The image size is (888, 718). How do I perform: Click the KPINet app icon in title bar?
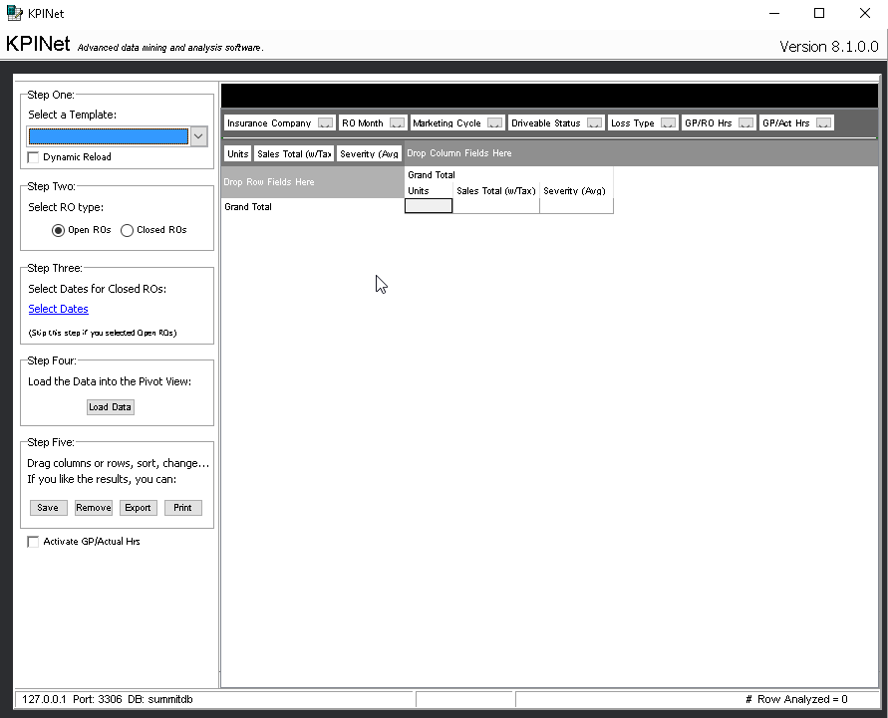coord(14,13)
